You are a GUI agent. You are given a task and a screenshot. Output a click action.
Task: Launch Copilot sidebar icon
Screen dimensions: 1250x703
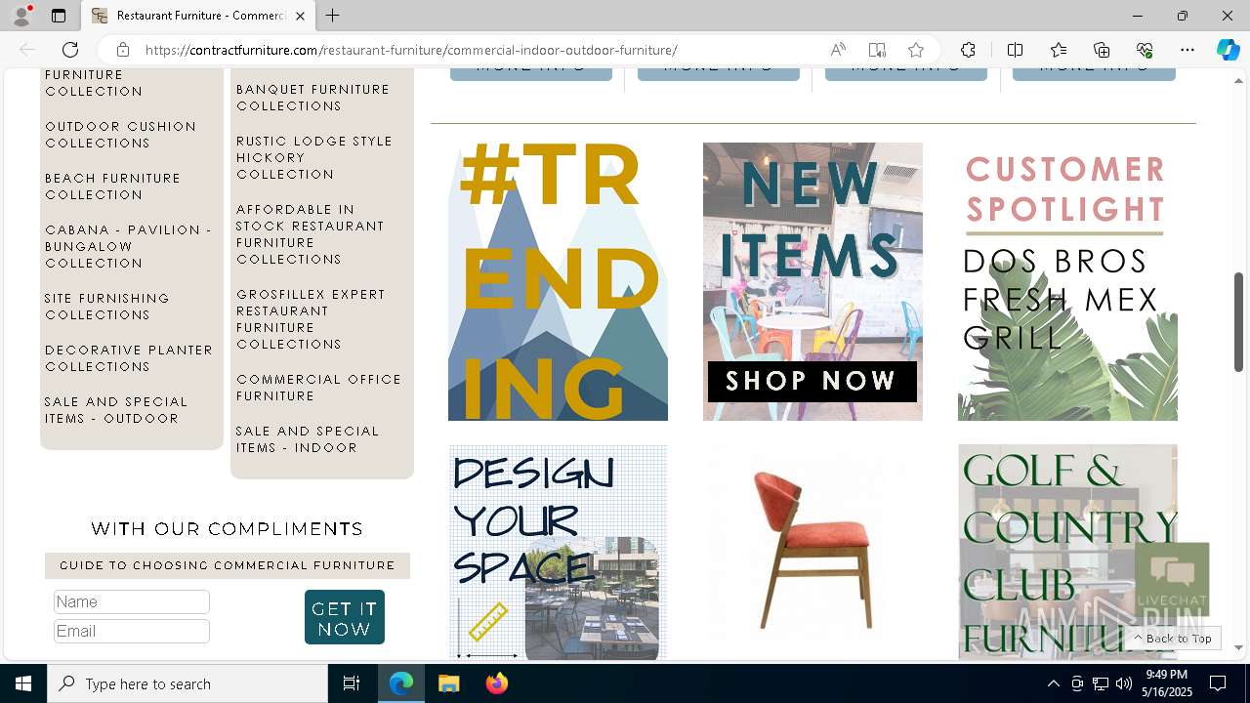[x=1228, y=50]
